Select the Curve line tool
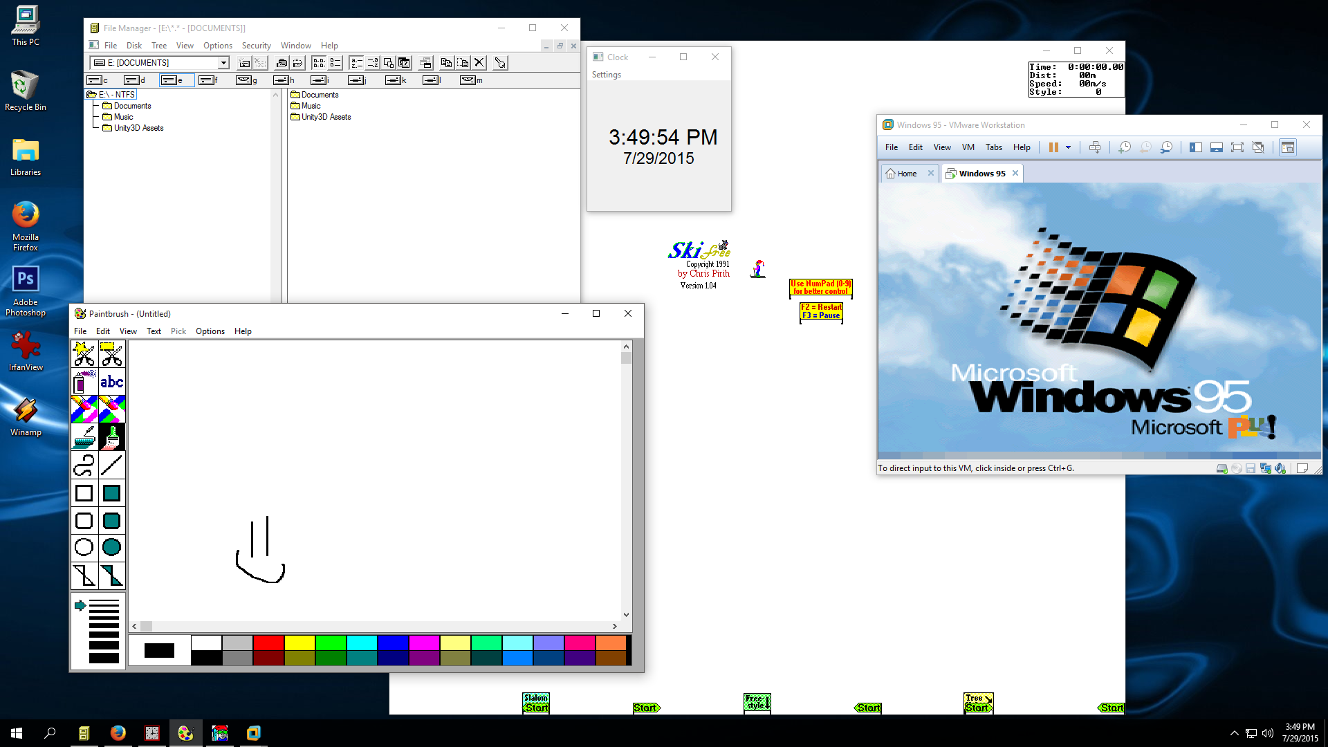This screenshot has width=1328, height=747. click(x=84, y=465)
